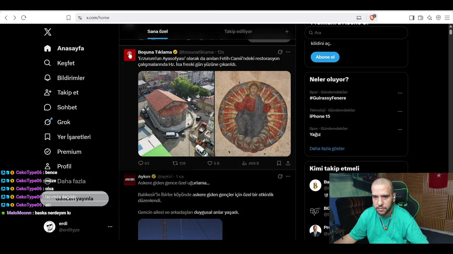The height and width of the screenshot is (254, 453).
Task: Reply to the post with 63 replies
Action: tap(144, 163)
